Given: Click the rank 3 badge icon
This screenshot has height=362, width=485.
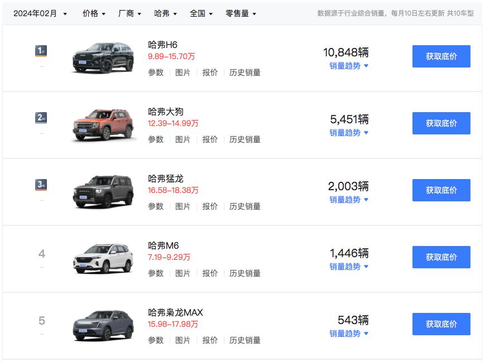Looking at the screenshot, I should point(41,185).
